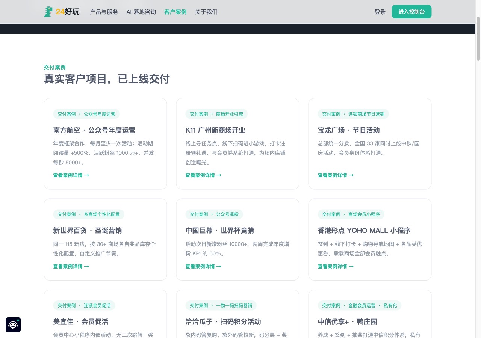Viewport: 481px width, 338px height.
Task: Click title 中国巨幕 · 世界杯竞猜
Action: coord(220,231)
